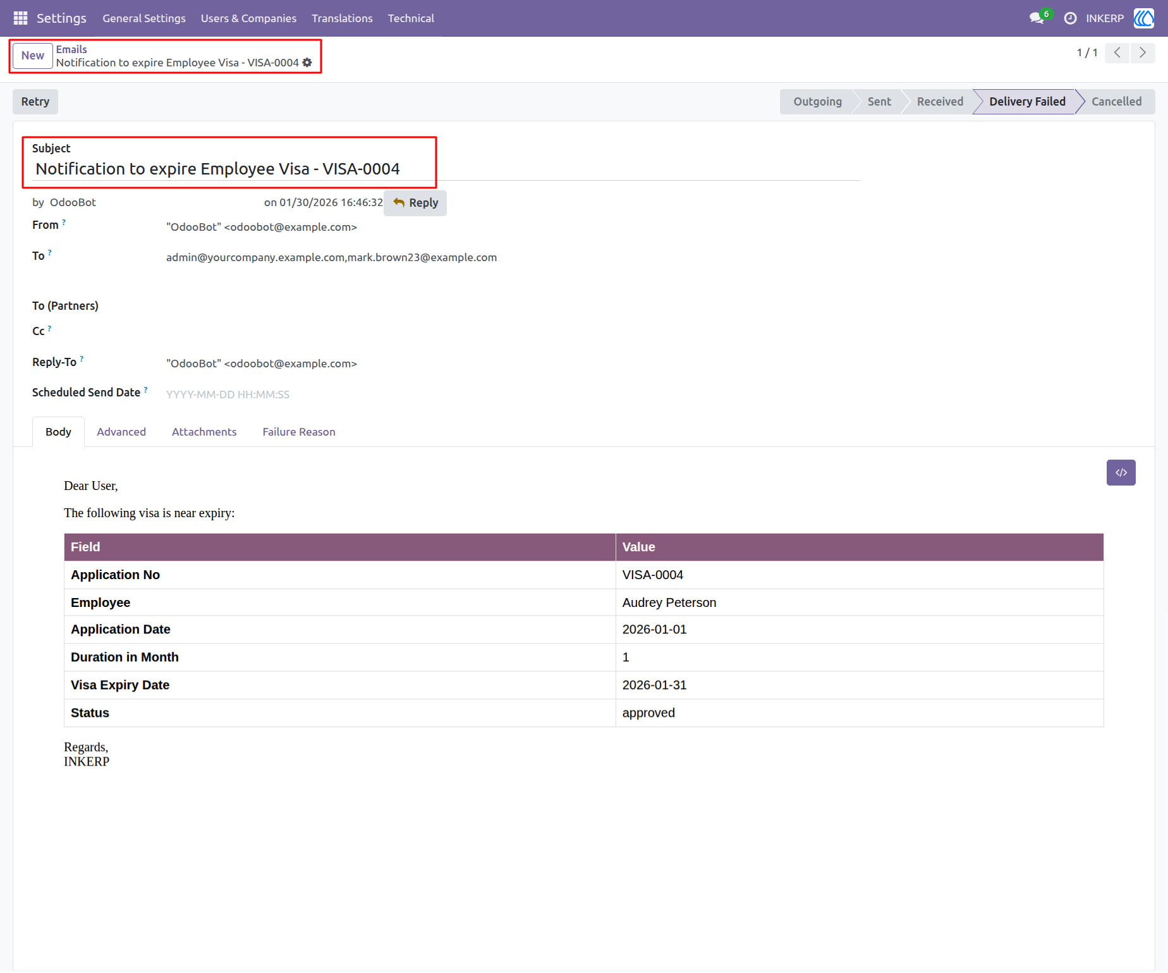The height and width of the screenshot is (973, 1168).
Task: Click the 2026-01-31 expiry date cell
Action: 860,685
